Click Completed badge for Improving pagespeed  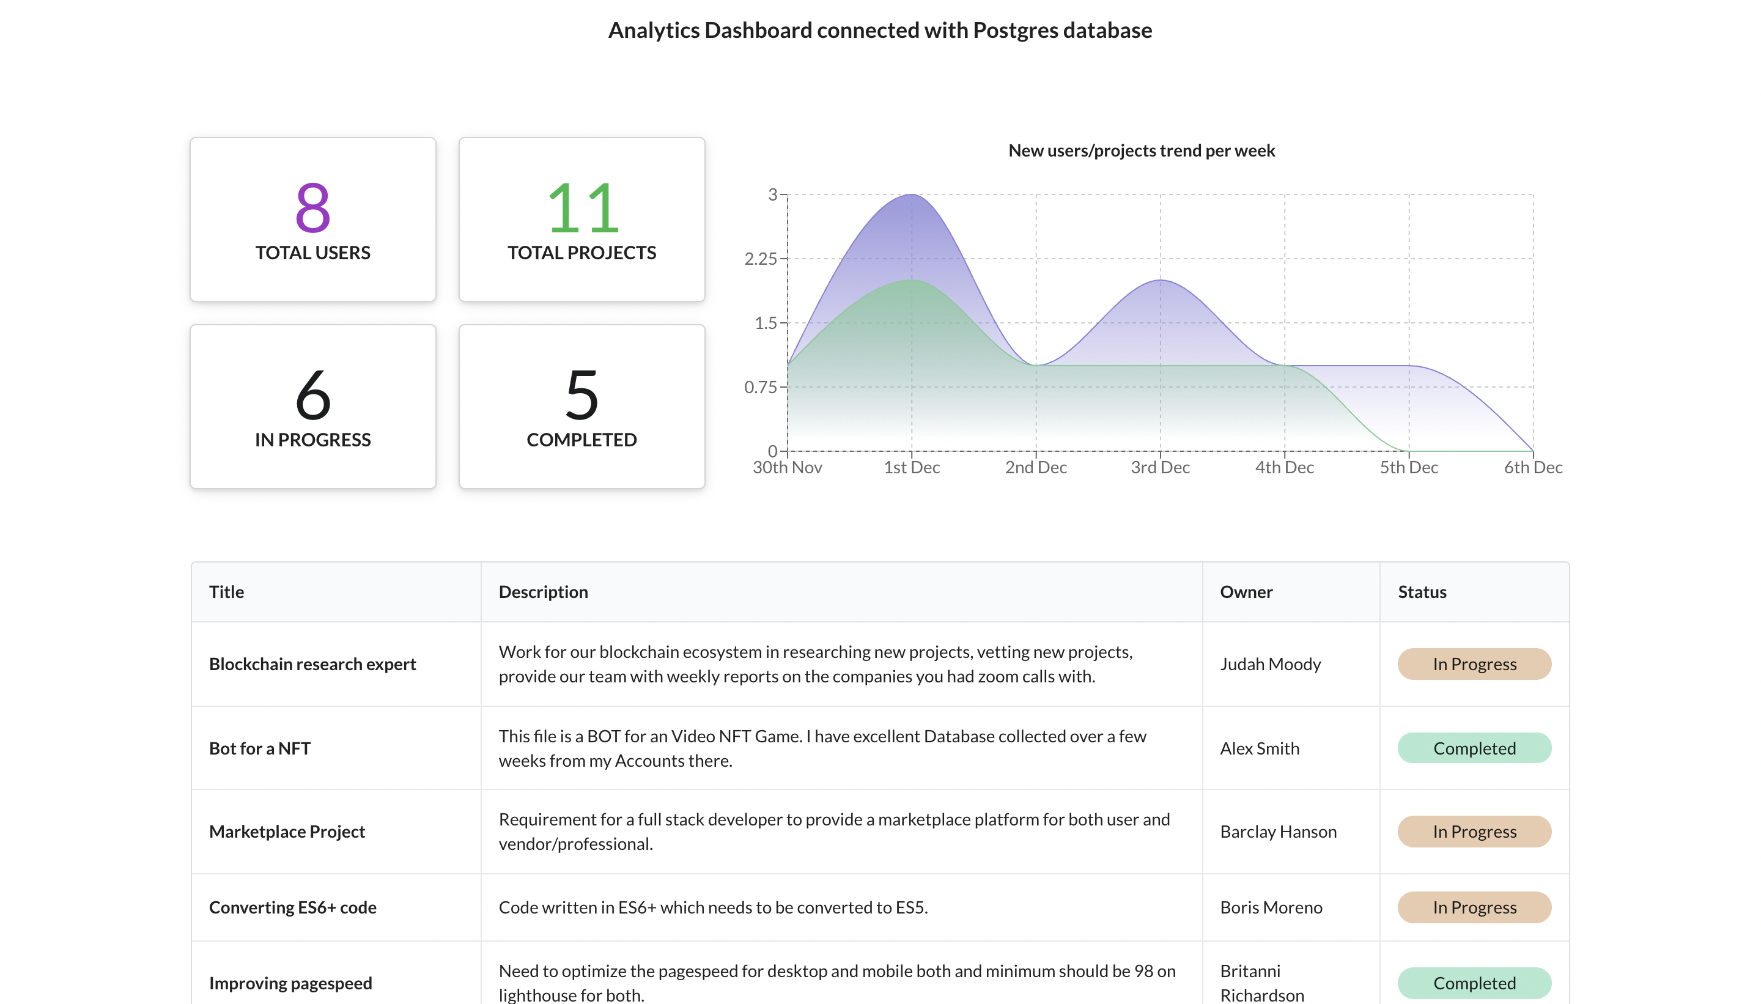coord(1474,983)
